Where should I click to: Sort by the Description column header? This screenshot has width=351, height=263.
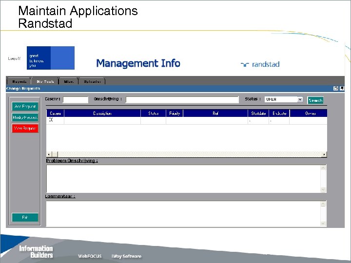(x=102, y=113)
